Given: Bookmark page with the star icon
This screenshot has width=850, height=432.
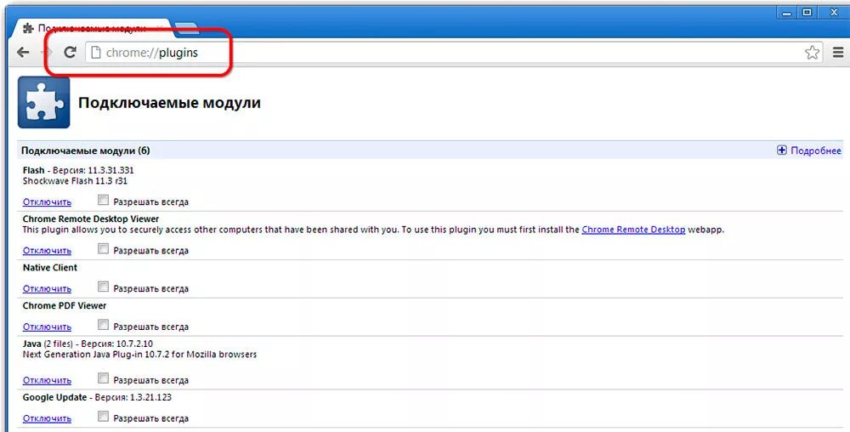Looking at the screenshot, I should 812,53.
